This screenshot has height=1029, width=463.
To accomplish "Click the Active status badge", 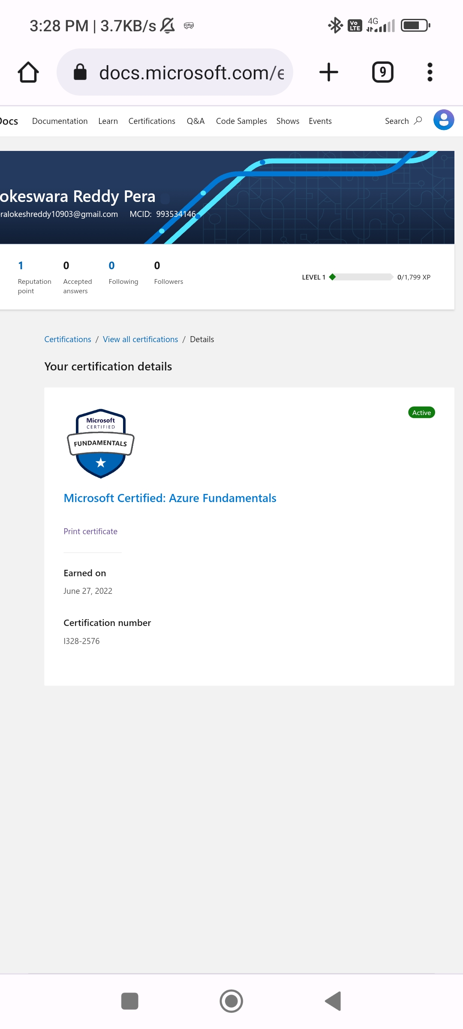I will 421,412.
